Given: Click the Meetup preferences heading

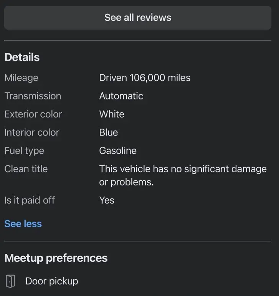Looking at the screenshot, I should tap(56, 258).
